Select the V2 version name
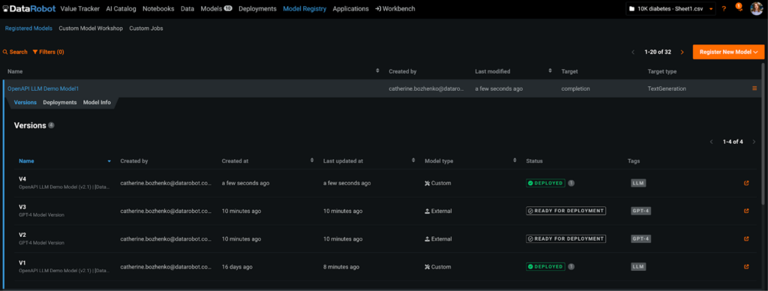The height and width of the screenshot is (291, 768). 22,235
